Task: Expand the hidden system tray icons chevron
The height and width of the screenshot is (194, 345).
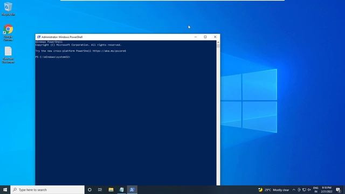Action: coord(294,190)
